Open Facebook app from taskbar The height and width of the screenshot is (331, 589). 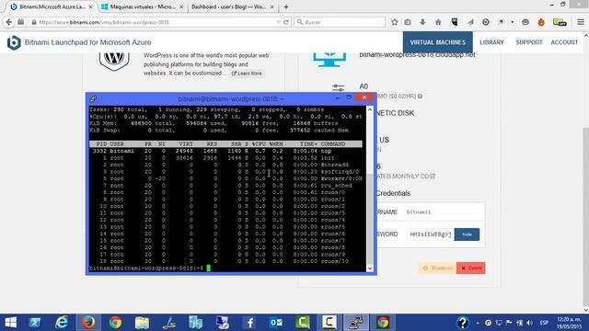pos(249,323)
